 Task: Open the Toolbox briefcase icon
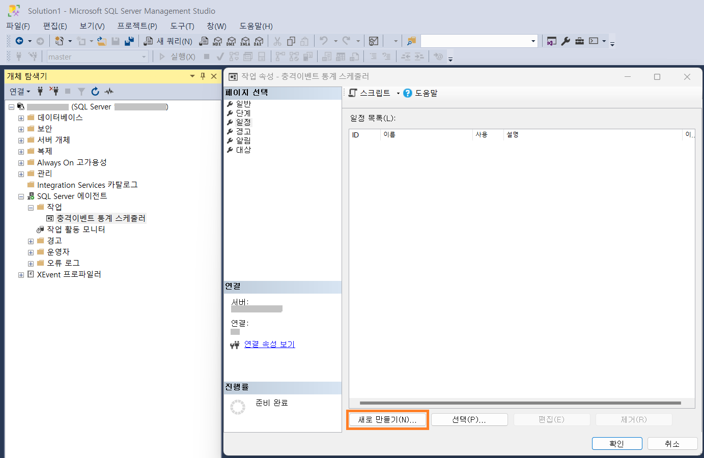click(x=579, y=41)
